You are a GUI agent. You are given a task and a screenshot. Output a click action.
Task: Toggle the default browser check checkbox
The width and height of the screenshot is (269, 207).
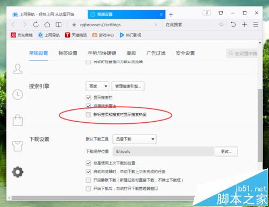[88, 62]
